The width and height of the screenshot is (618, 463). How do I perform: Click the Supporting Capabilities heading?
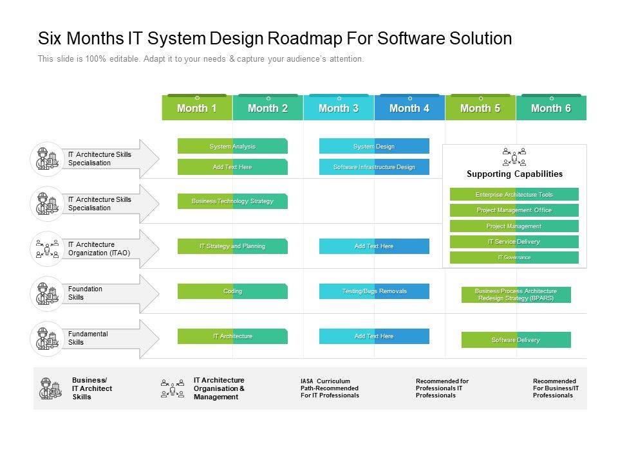click(514, 174)
